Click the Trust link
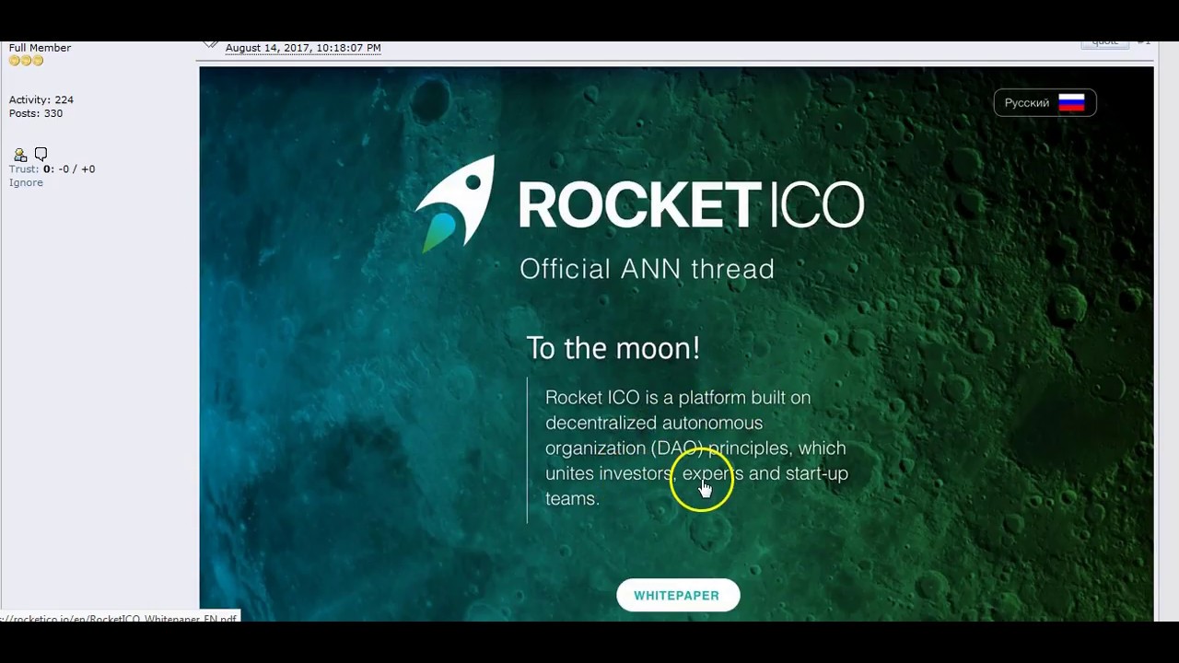Screen dimensions: 1179x663 (x=24, y=169)
